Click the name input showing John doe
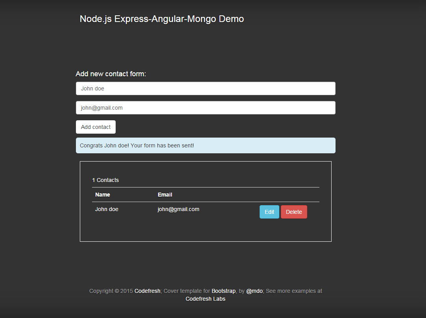This screenshot has width=426, height=318. tap(206, 88)
